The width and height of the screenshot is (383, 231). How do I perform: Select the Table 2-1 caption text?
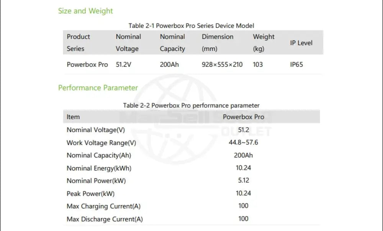pos(191,26)
